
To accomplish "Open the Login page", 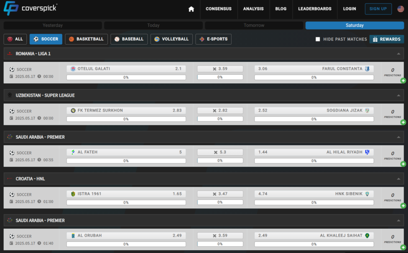I will (x=349, y=9).
